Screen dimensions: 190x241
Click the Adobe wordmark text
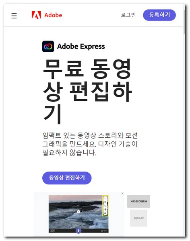(53, 15)
